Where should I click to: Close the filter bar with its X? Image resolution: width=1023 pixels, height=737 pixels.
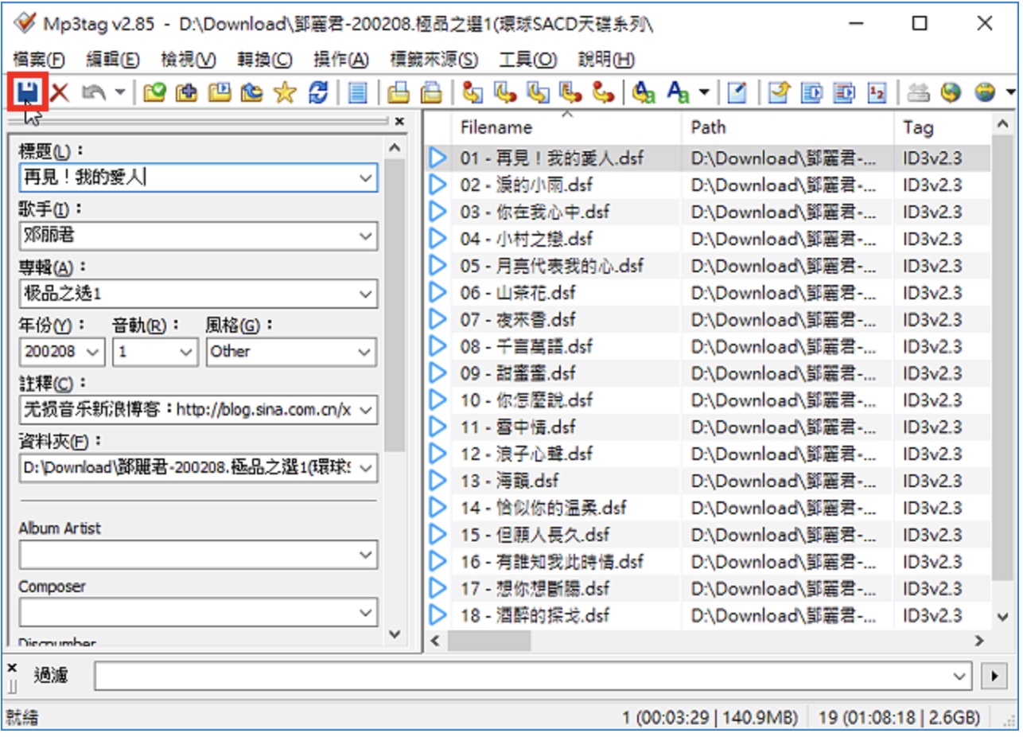(11, 667)
